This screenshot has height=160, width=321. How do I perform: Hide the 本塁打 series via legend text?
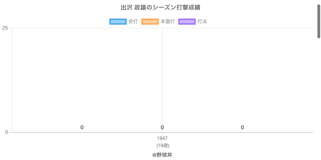(x=167, y=22)
